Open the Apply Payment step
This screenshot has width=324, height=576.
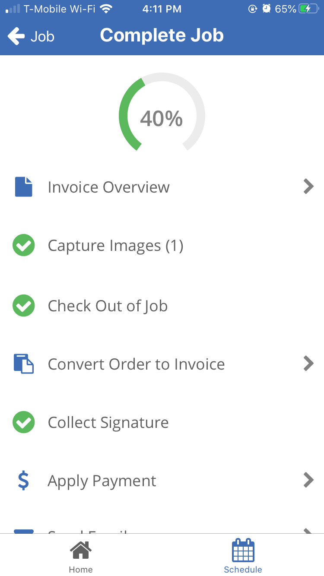pyautogui.click(x=102, y=481)
